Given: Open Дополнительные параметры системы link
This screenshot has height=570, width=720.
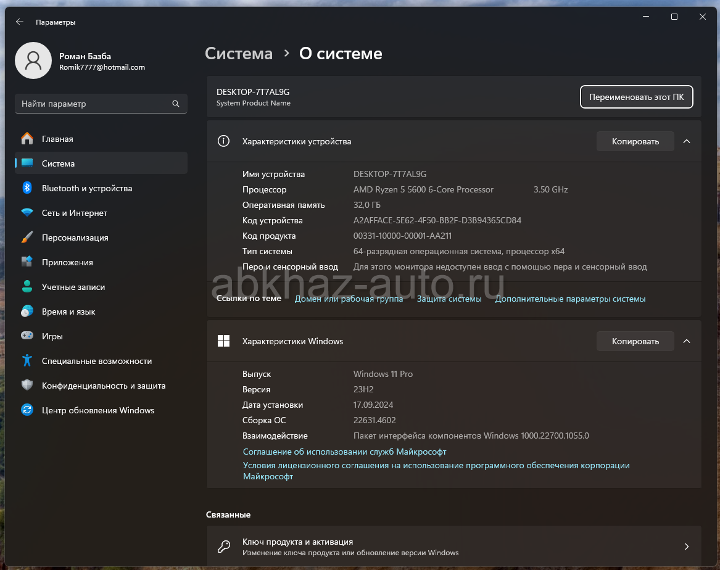Looking at the screenshot, I should pos(570,299).
